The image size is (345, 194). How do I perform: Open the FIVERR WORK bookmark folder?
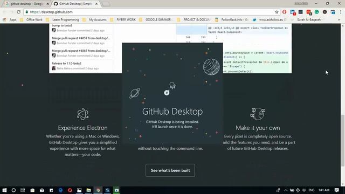pyautogui.click(x=123, y=19)
